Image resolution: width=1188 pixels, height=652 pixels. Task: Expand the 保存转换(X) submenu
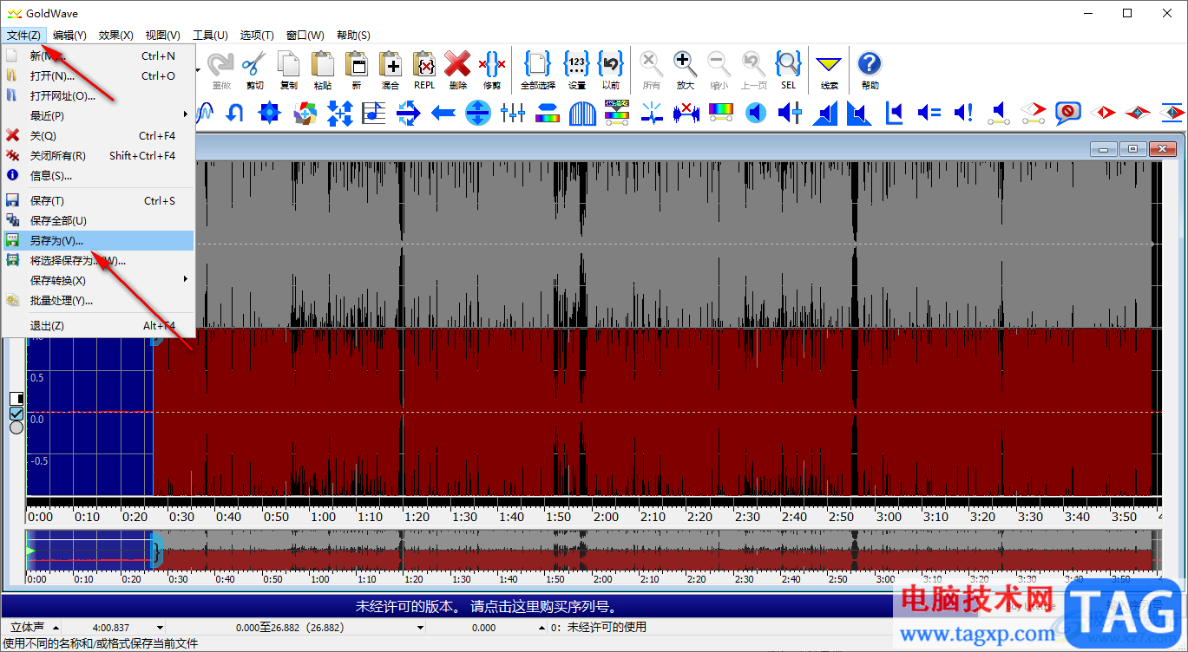(98, 280)
